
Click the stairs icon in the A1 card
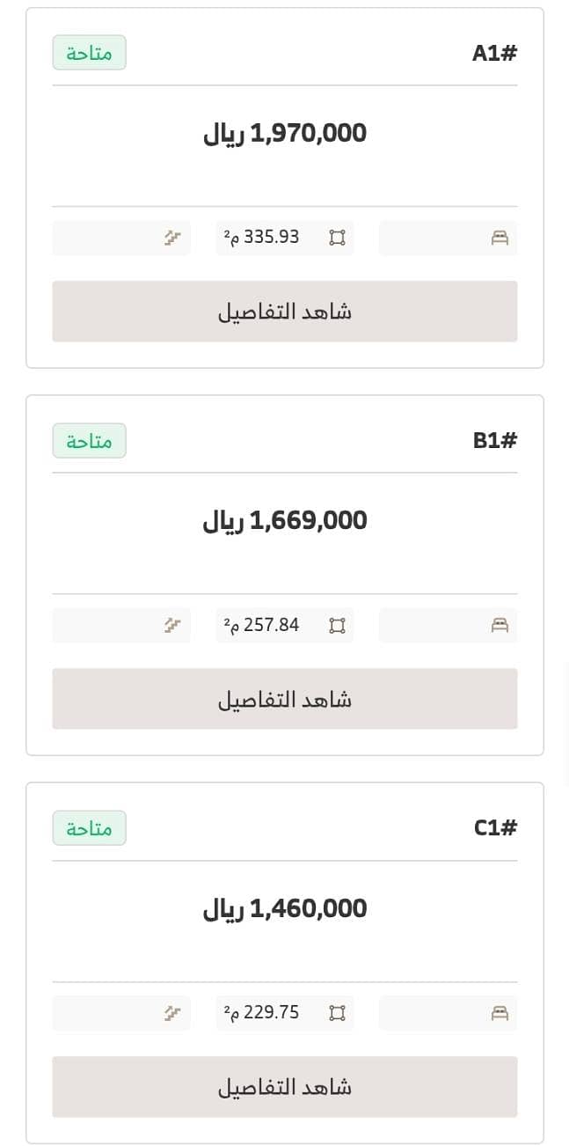(x=173, y=238)
